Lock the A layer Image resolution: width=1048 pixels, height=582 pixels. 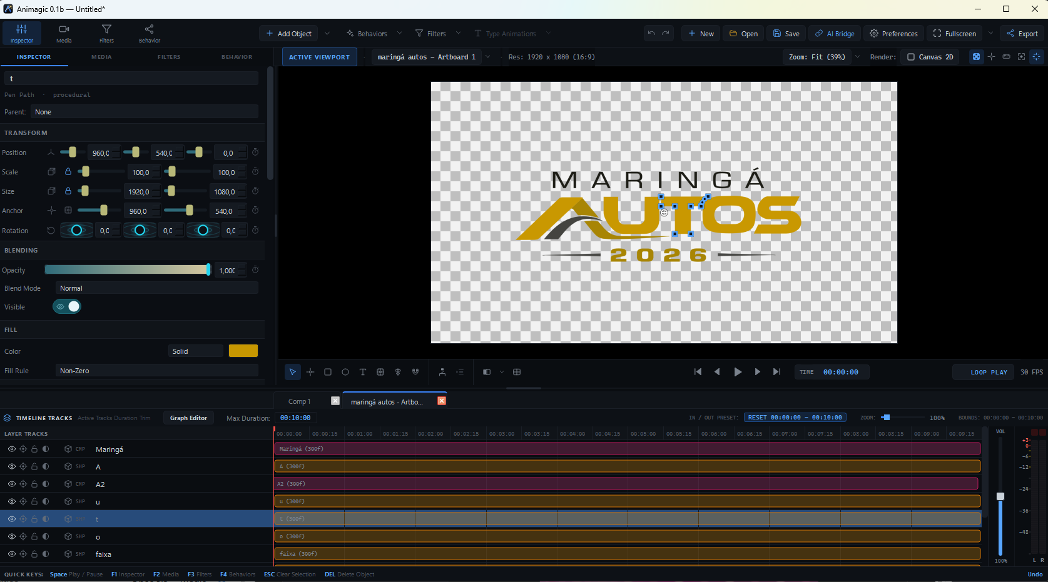pyautogui.click(x=34, y=466)
